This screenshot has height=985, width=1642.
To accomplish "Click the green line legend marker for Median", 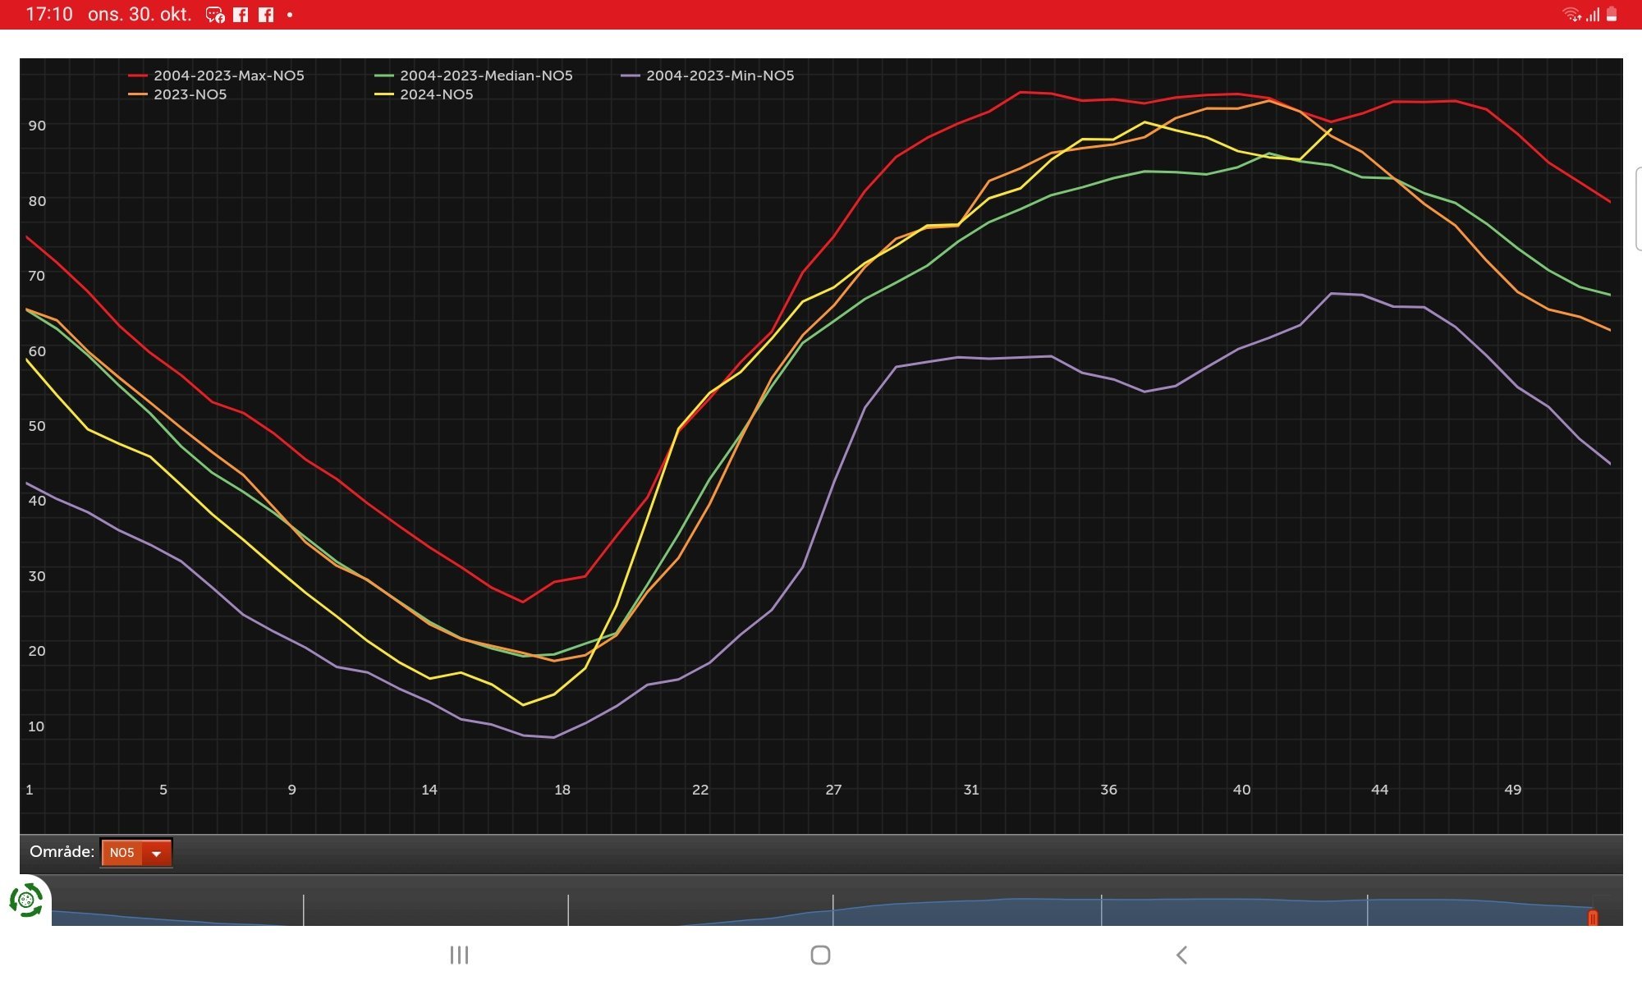I will pos(384,76).
